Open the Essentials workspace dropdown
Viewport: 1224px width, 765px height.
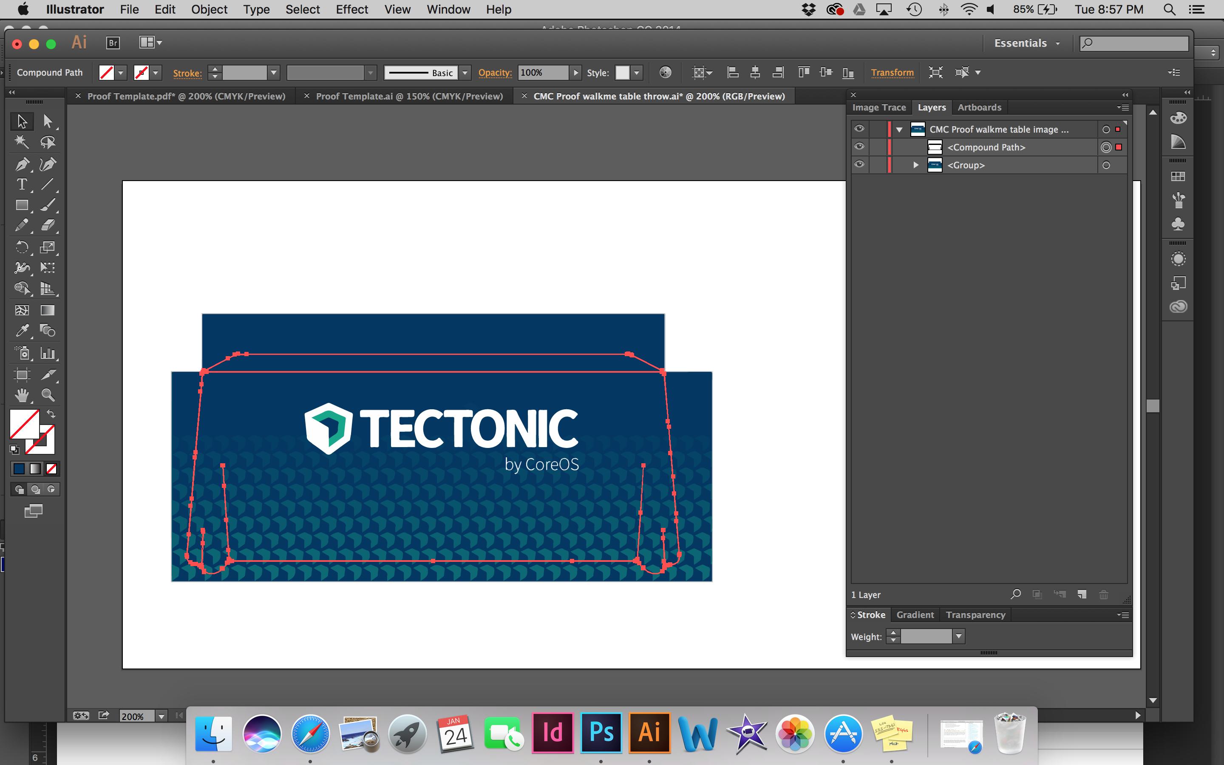click(x=1027, y=42)
